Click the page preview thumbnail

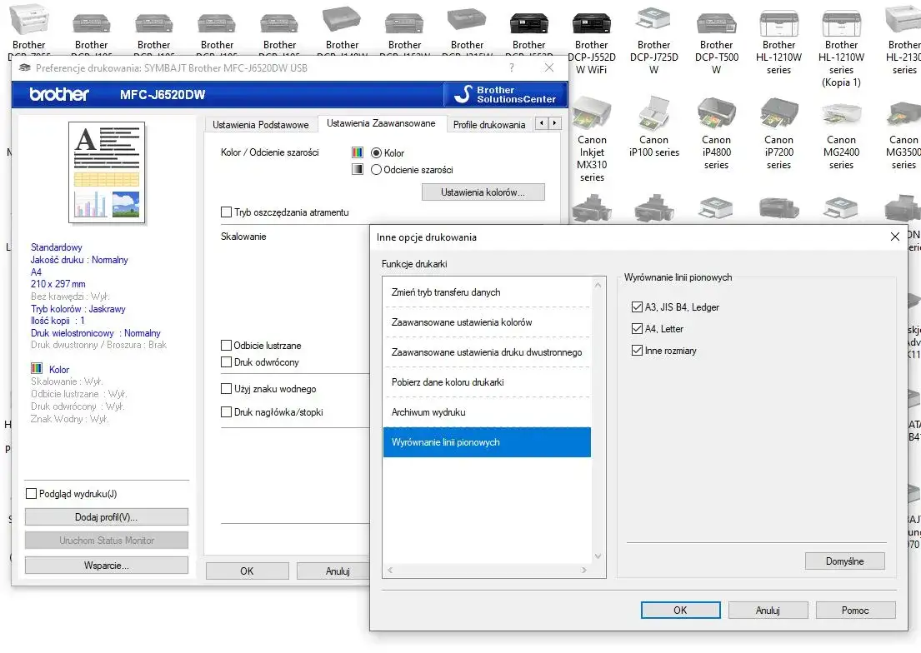[107, 172]
